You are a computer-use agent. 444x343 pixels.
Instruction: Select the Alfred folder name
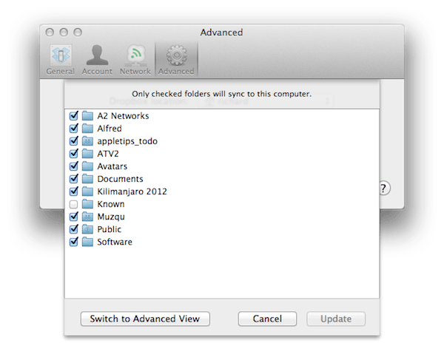point(110,129)
